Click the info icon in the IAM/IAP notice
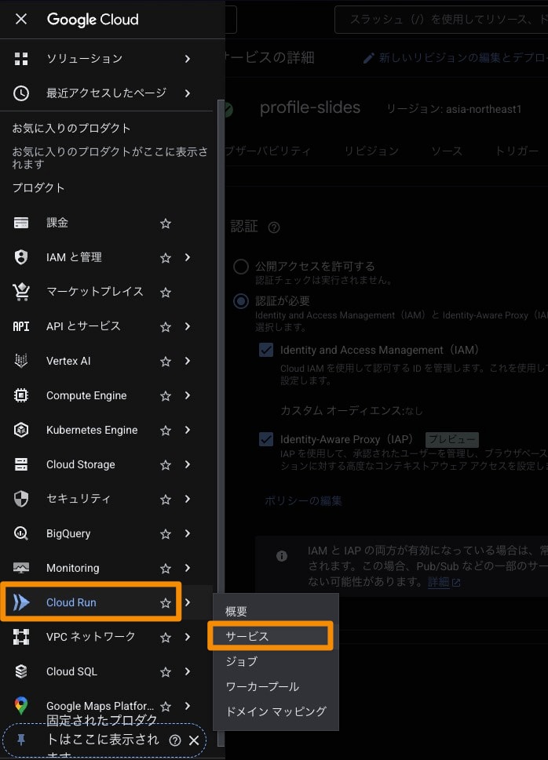548x760 pixels. (x=282, y=556)
